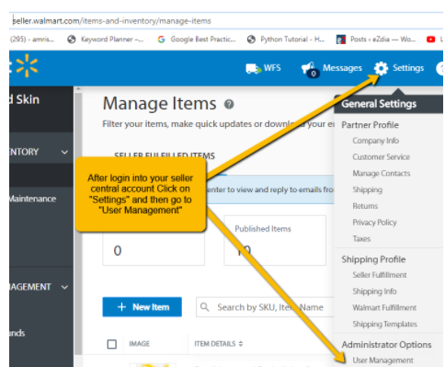
Task: Open the (295) amris bookmark
Action: 32,40
